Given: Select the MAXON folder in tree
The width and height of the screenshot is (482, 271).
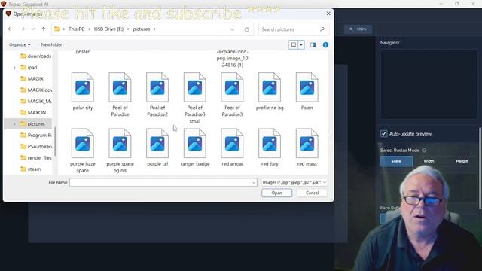Looking at the screenshot, I should coord(33,112).
